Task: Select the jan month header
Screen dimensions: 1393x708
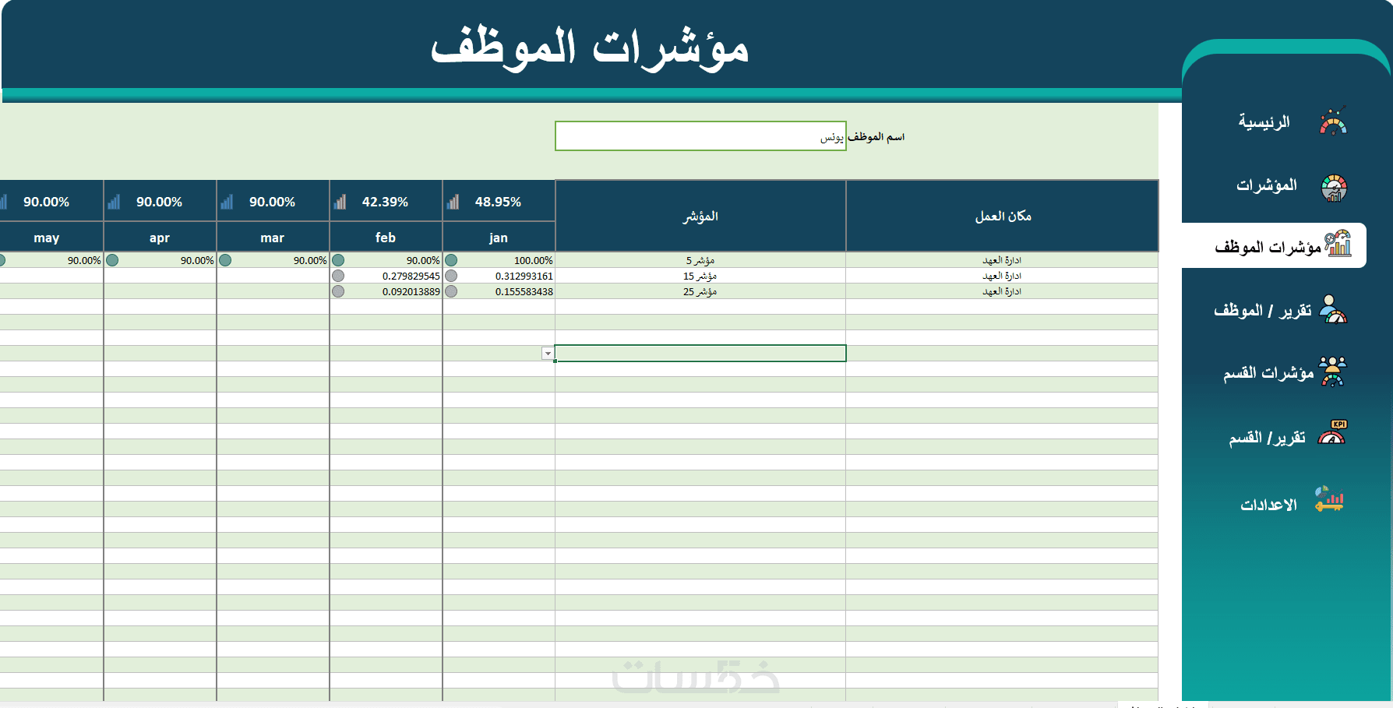Action: (499, 238)
